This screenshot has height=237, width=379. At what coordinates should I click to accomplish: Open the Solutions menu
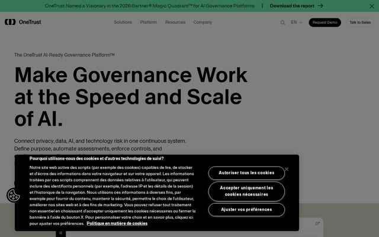click(123, 23)
